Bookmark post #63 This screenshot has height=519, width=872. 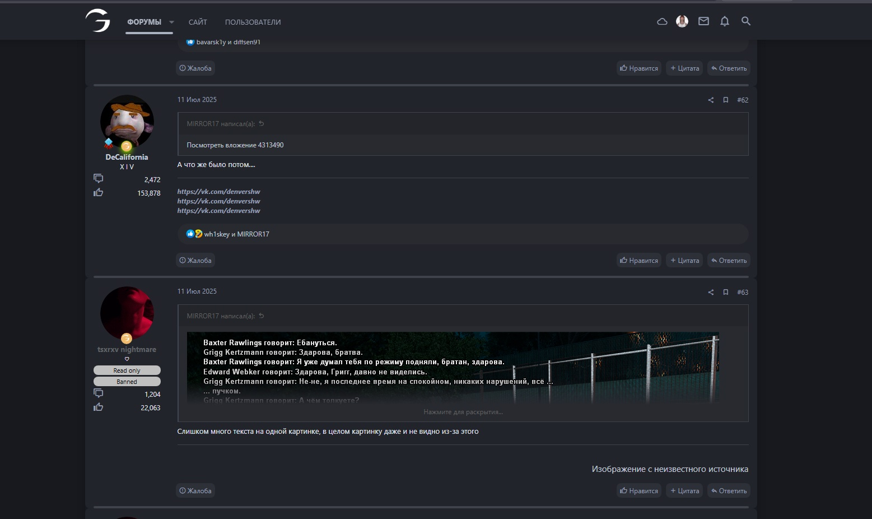point(725,292)
